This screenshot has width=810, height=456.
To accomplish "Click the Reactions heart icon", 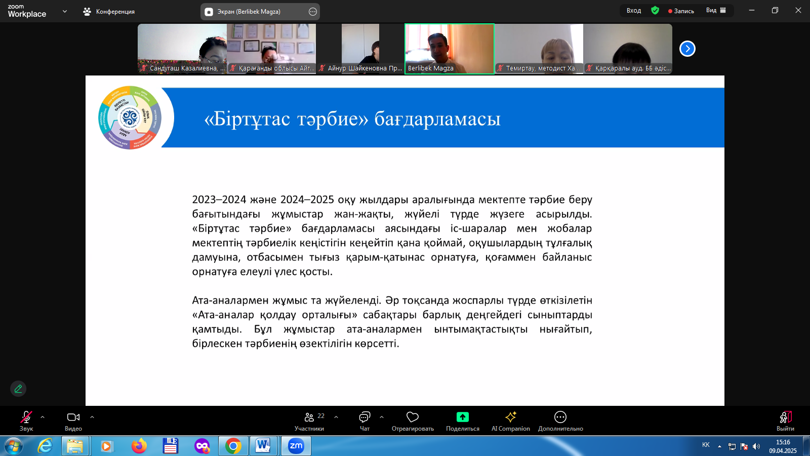I will (413, 421).
